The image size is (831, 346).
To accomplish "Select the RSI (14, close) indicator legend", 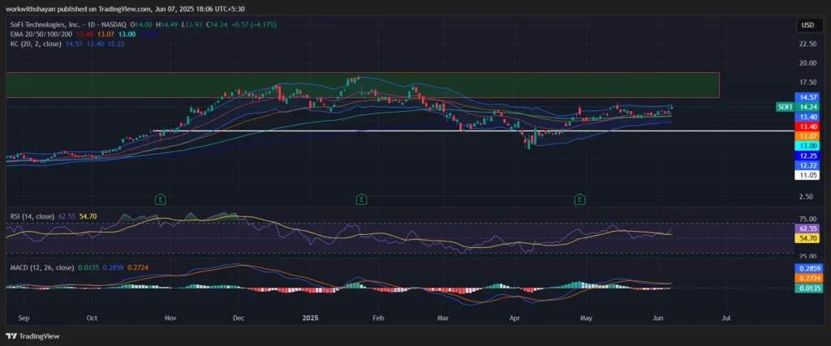I will [32, 216].
